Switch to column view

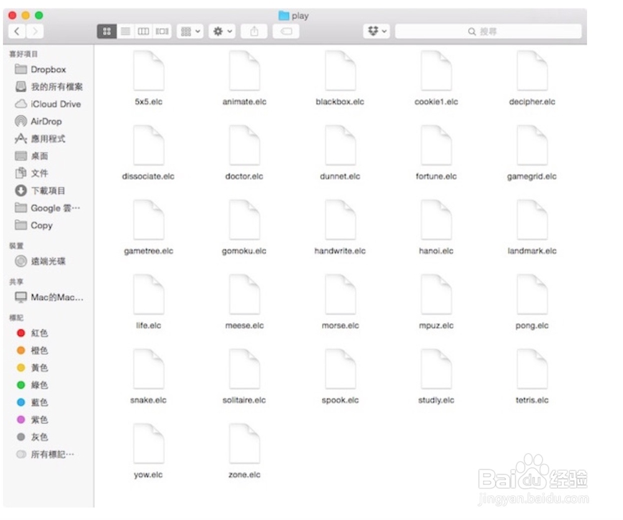(x=143, y=31)
